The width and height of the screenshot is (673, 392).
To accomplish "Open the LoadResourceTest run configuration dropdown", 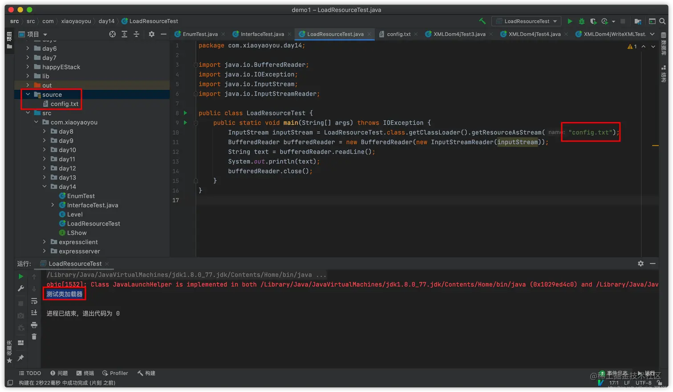I will coord(527,21).
